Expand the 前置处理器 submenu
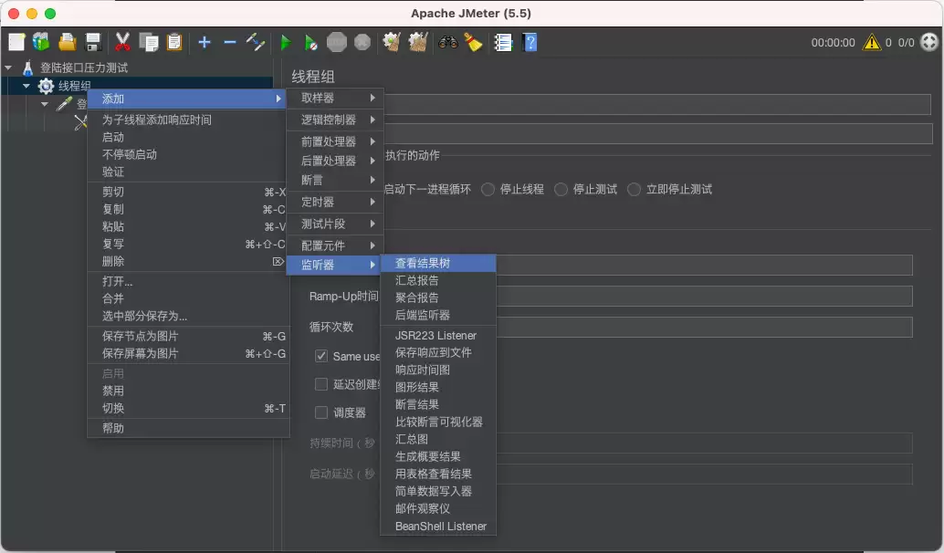The height and width of the screenshot is (553, 944). (x=333, y=142)
